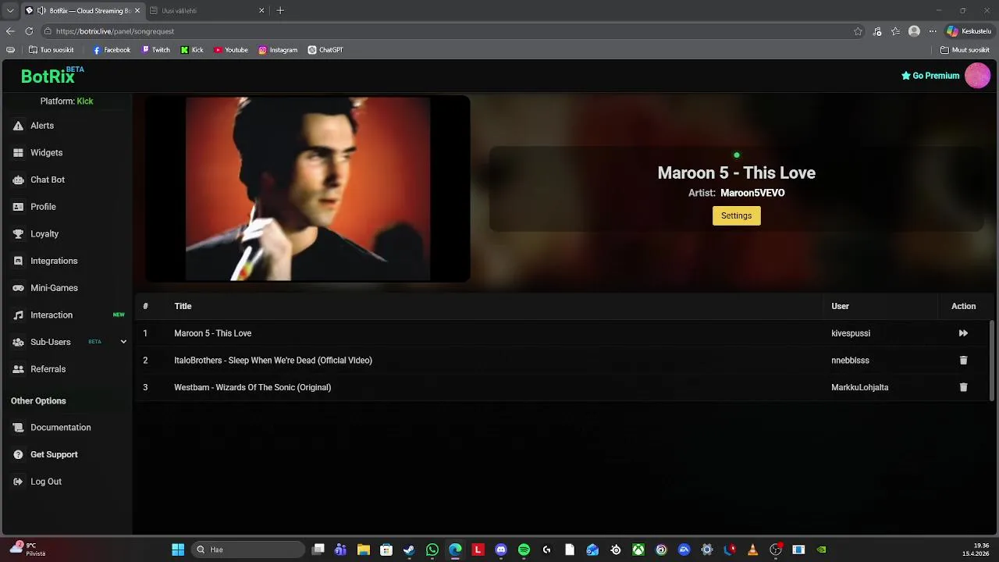Open the Integrations page
This screenshot has width=999, height=562.
(x=54, y=261)
